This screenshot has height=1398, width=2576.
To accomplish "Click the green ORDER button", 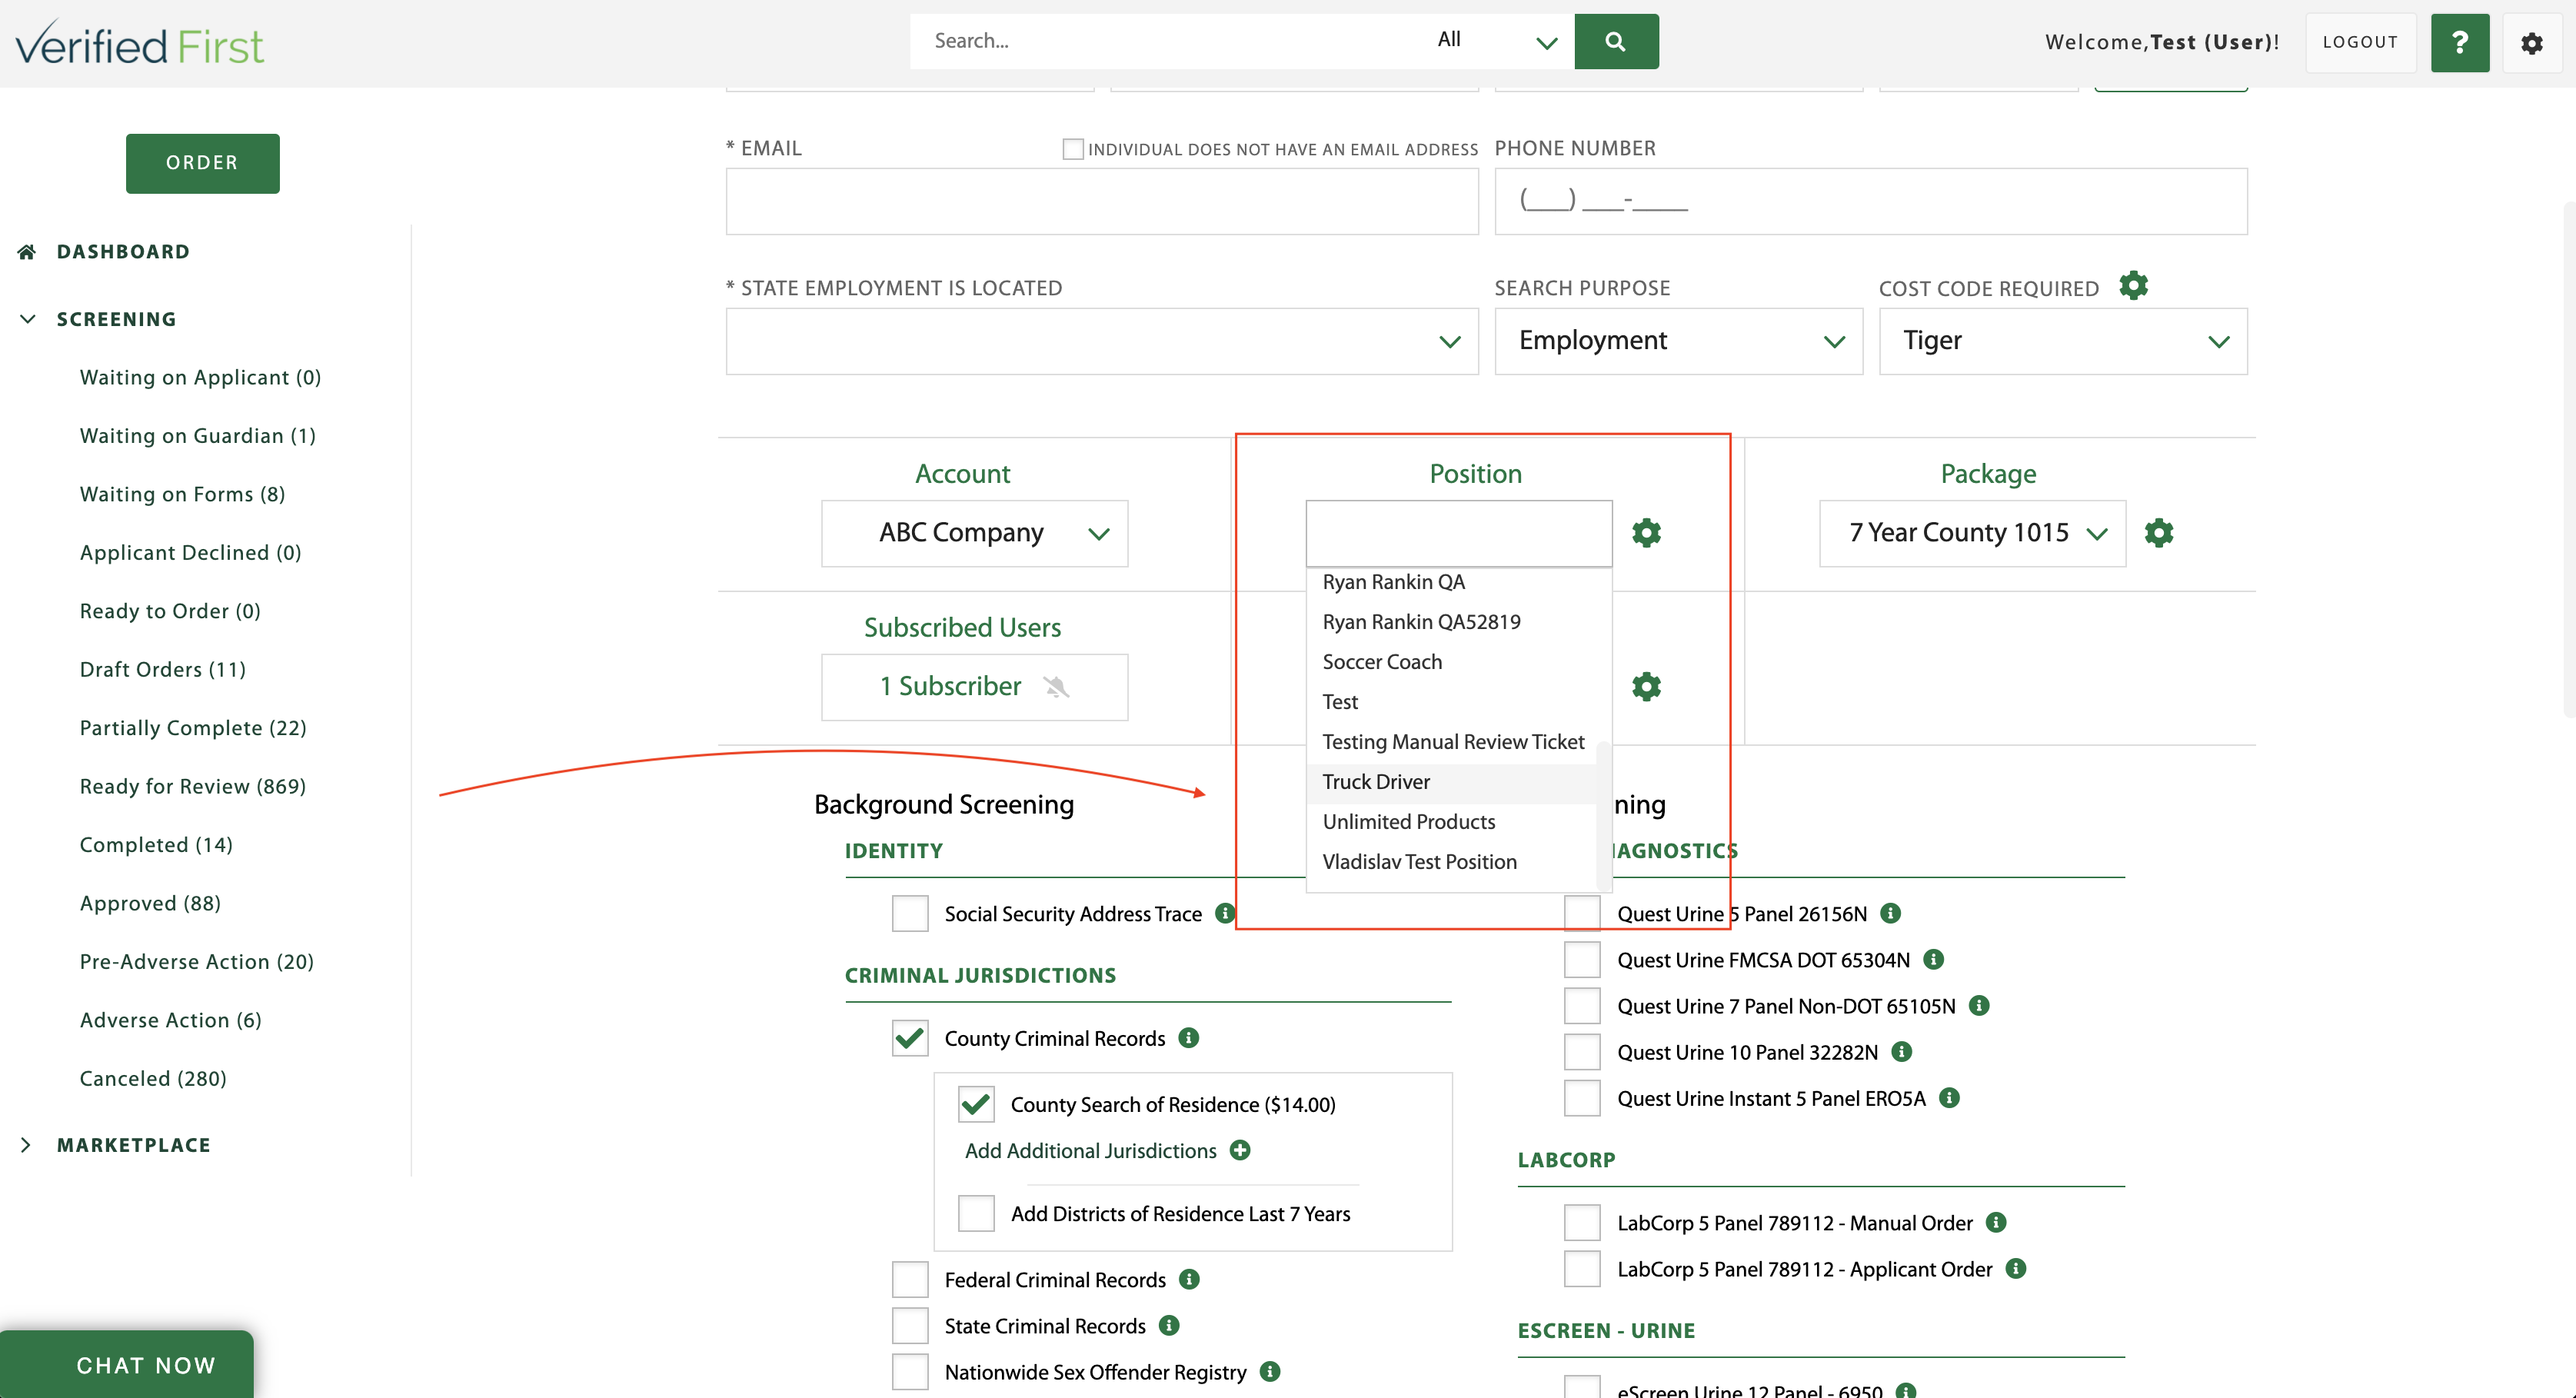I will pos(202,163).
